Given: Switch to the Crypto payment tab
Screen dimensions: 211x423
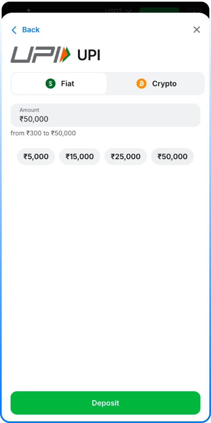Looking at the screenshot, I should [156, 84].
